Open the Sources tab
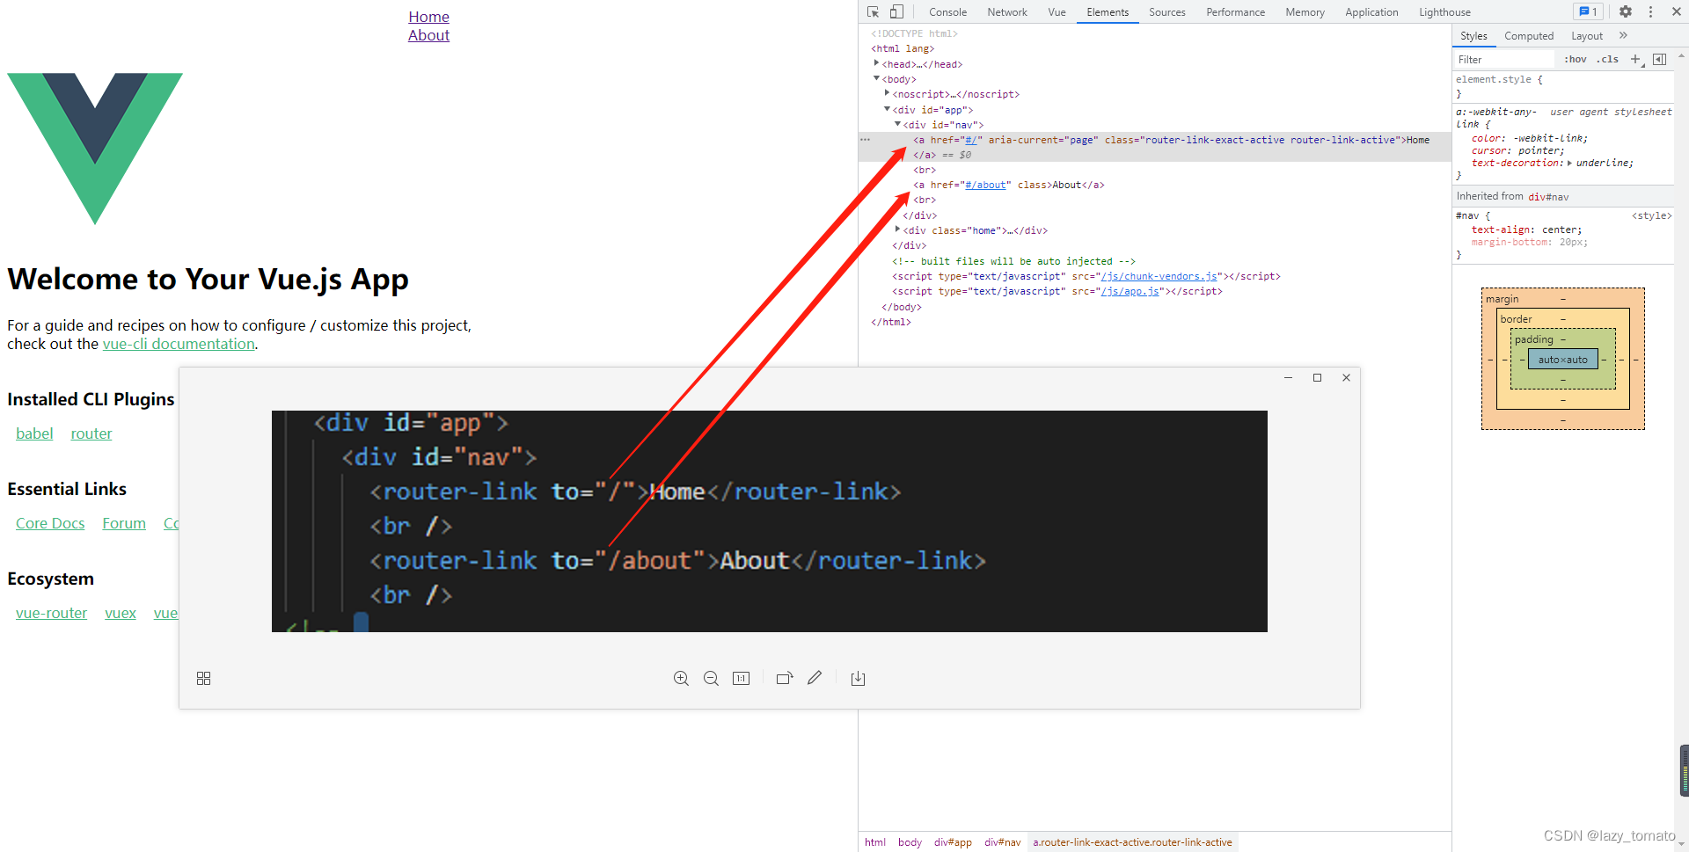This screenshot has width=1689, height=852. (1167, 12)
